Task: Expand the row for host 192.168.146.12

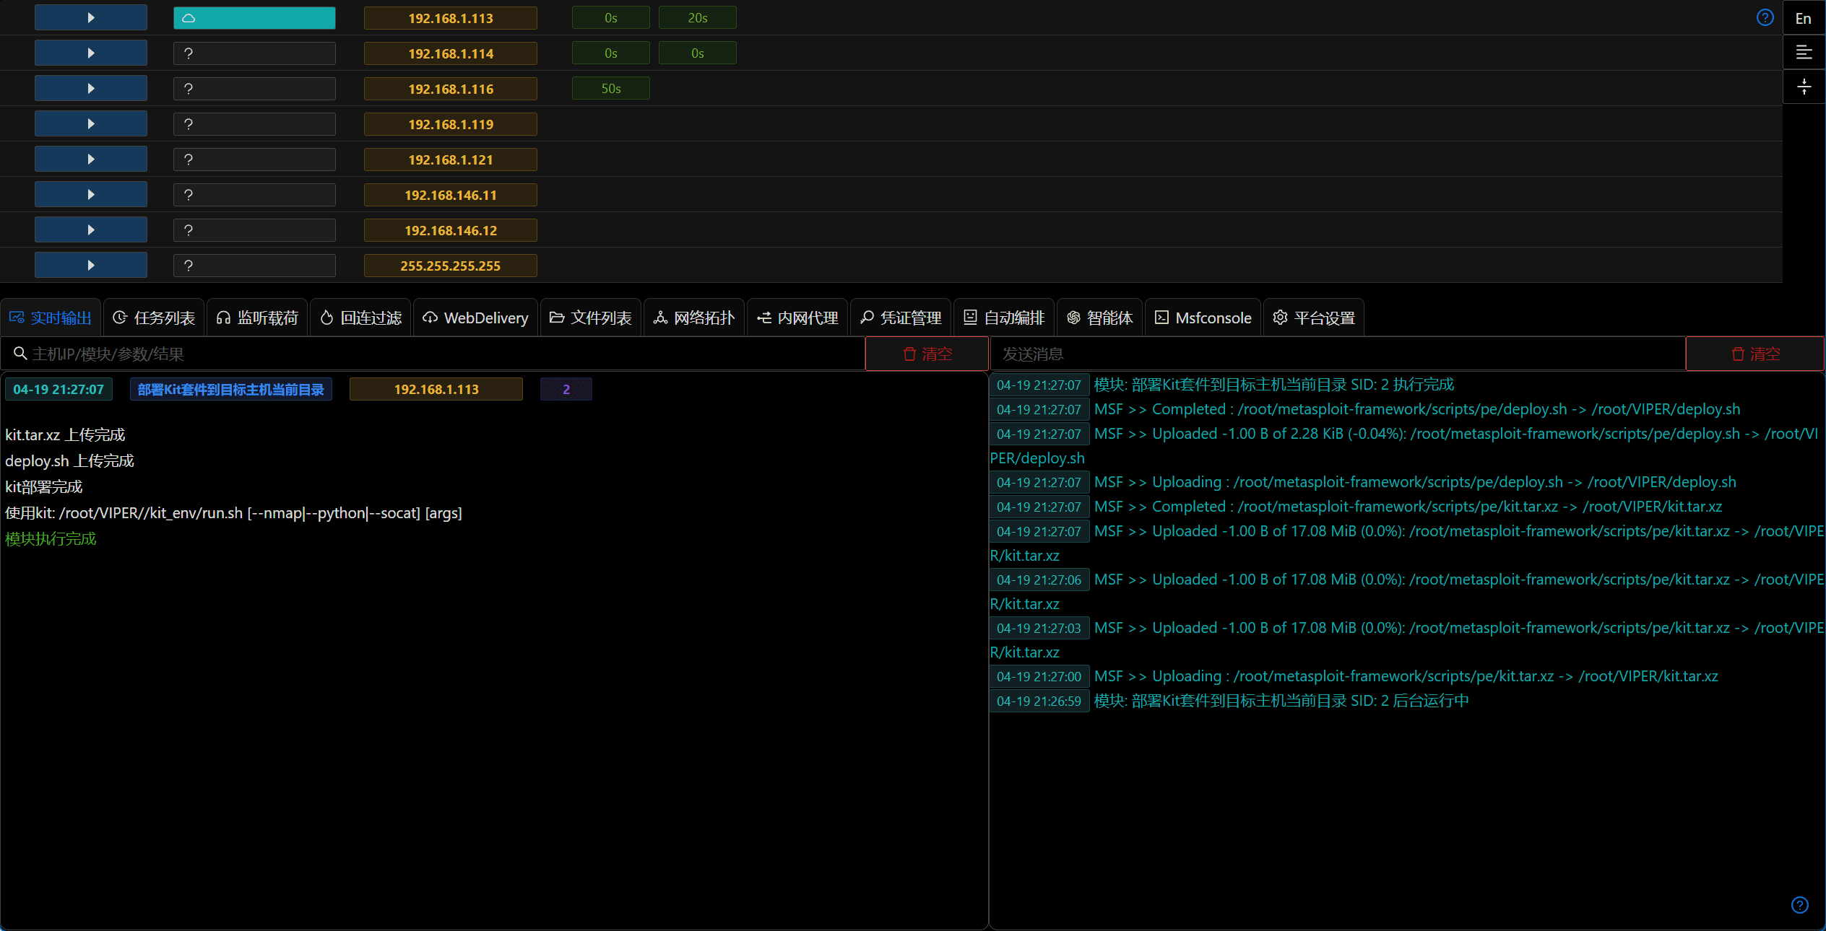Action: tap(91, 230)
